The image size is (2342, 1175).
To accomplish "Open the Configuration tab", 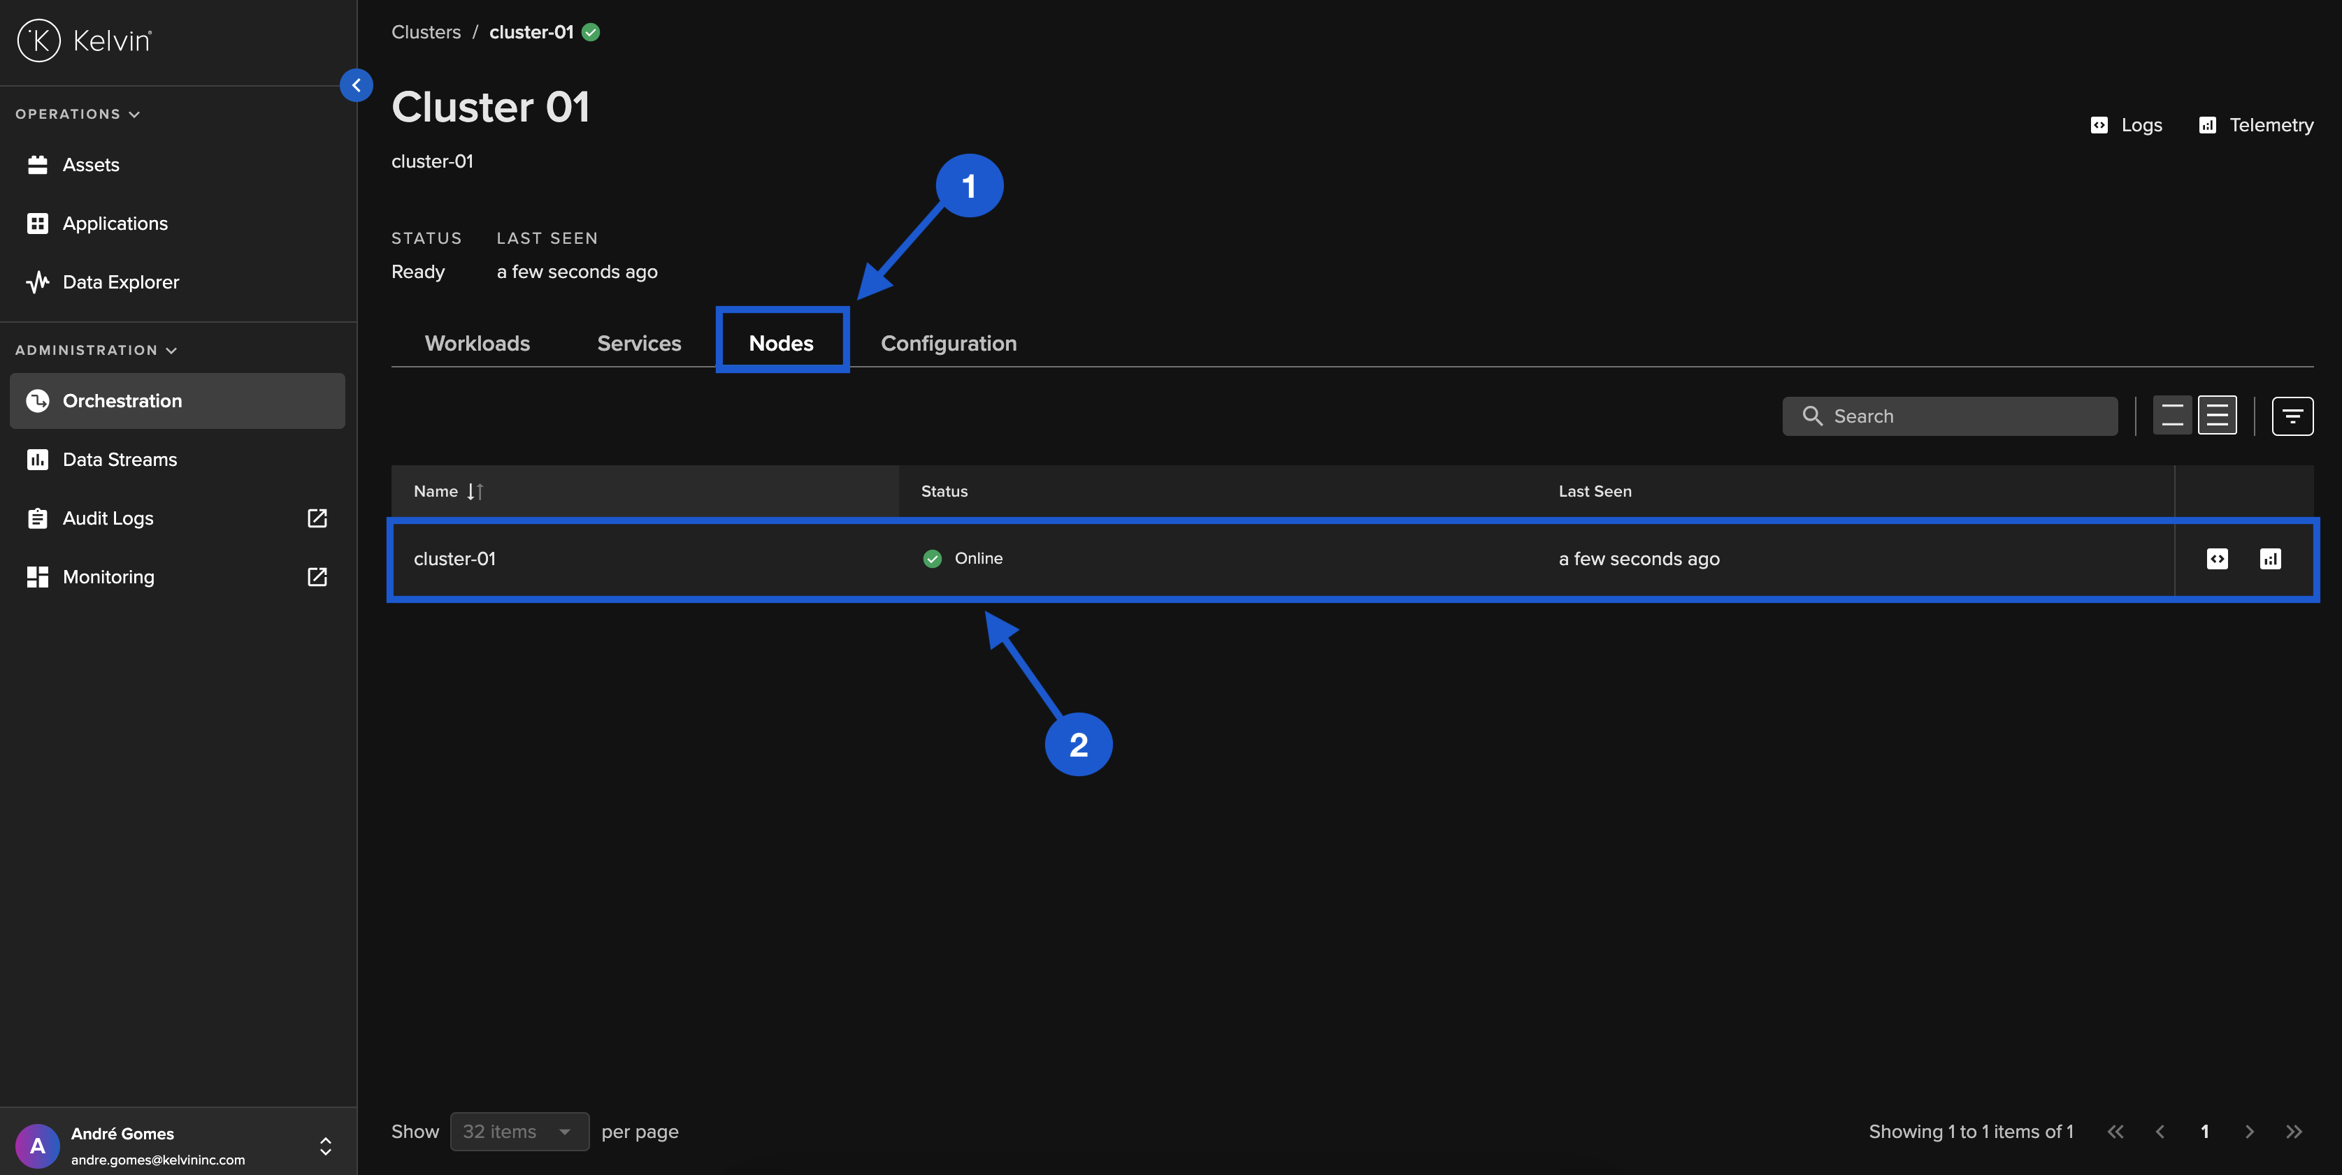I will point(948,342).
